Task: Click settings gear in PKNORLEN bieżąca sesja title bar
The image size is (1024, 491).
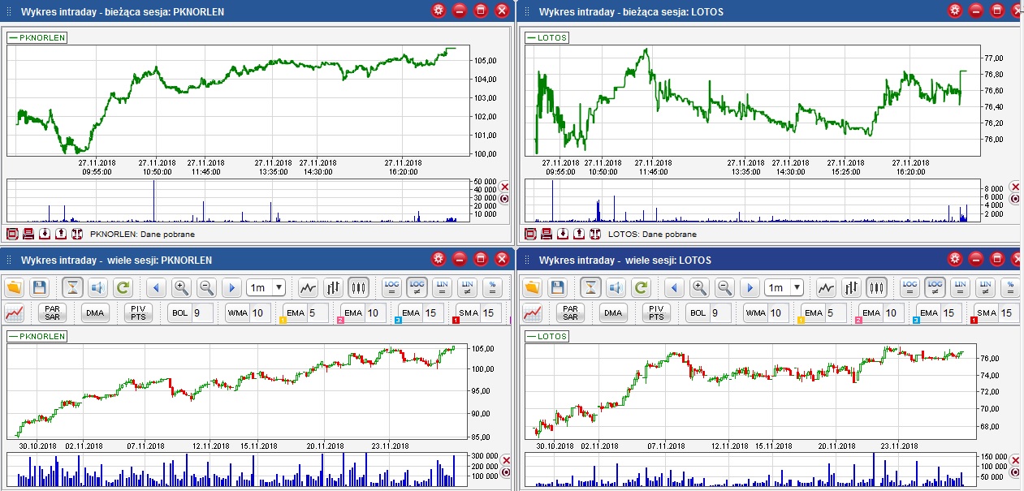Action: tap(439, 11)
